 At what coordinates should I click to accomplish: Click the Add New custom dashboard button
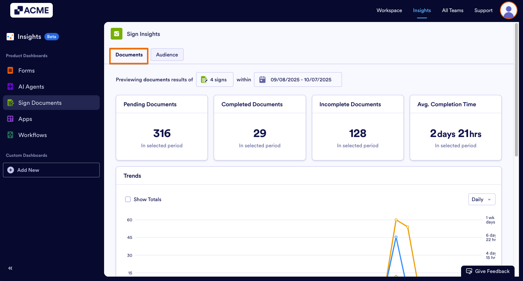point(51,170)
